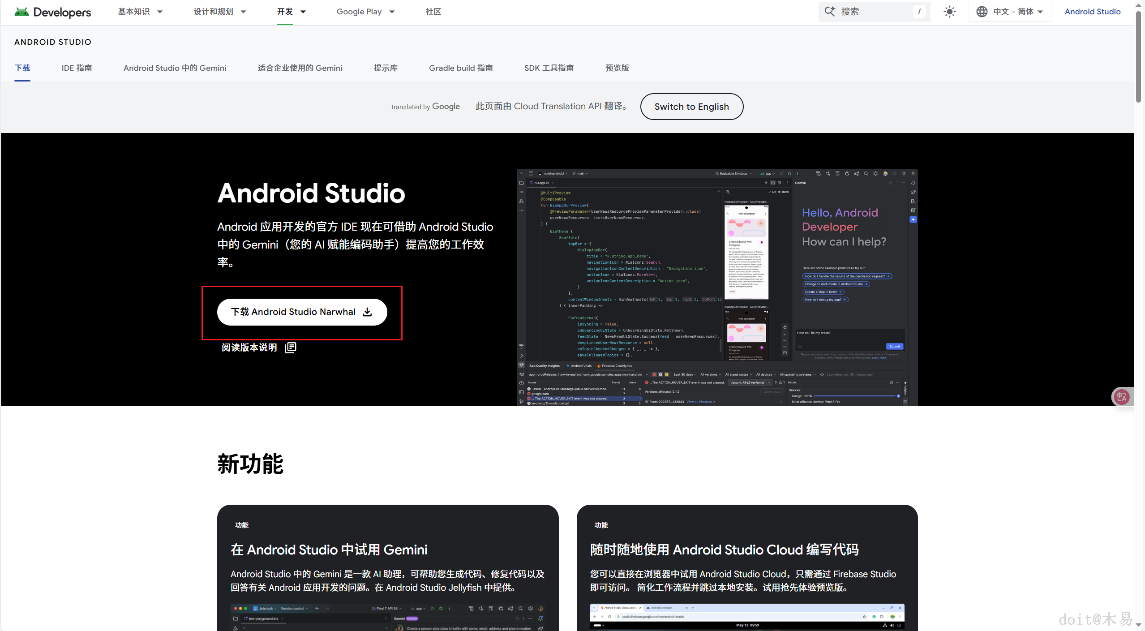Click the 阅读版本说明 link
Viewport: 1145px width, 631px height.
249,348
